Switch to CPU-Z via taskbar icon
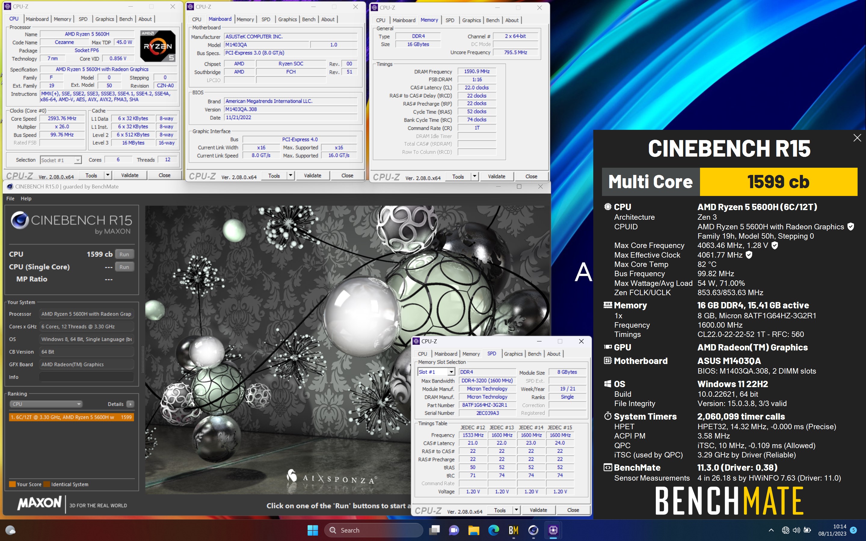The width and height of the screenshot is (866, 541). [553, 530]
